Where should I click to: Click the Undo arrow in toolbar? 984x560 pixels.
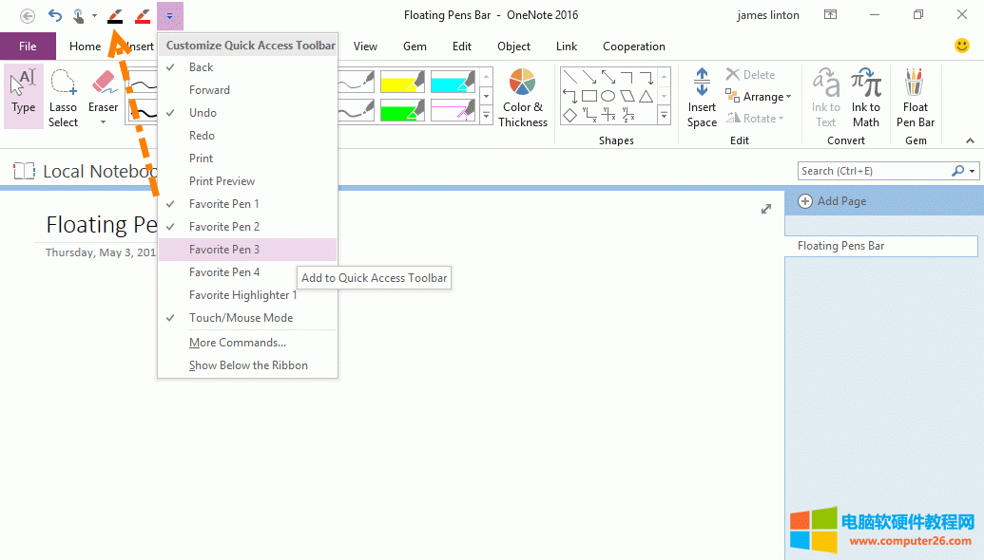[55, 15]
